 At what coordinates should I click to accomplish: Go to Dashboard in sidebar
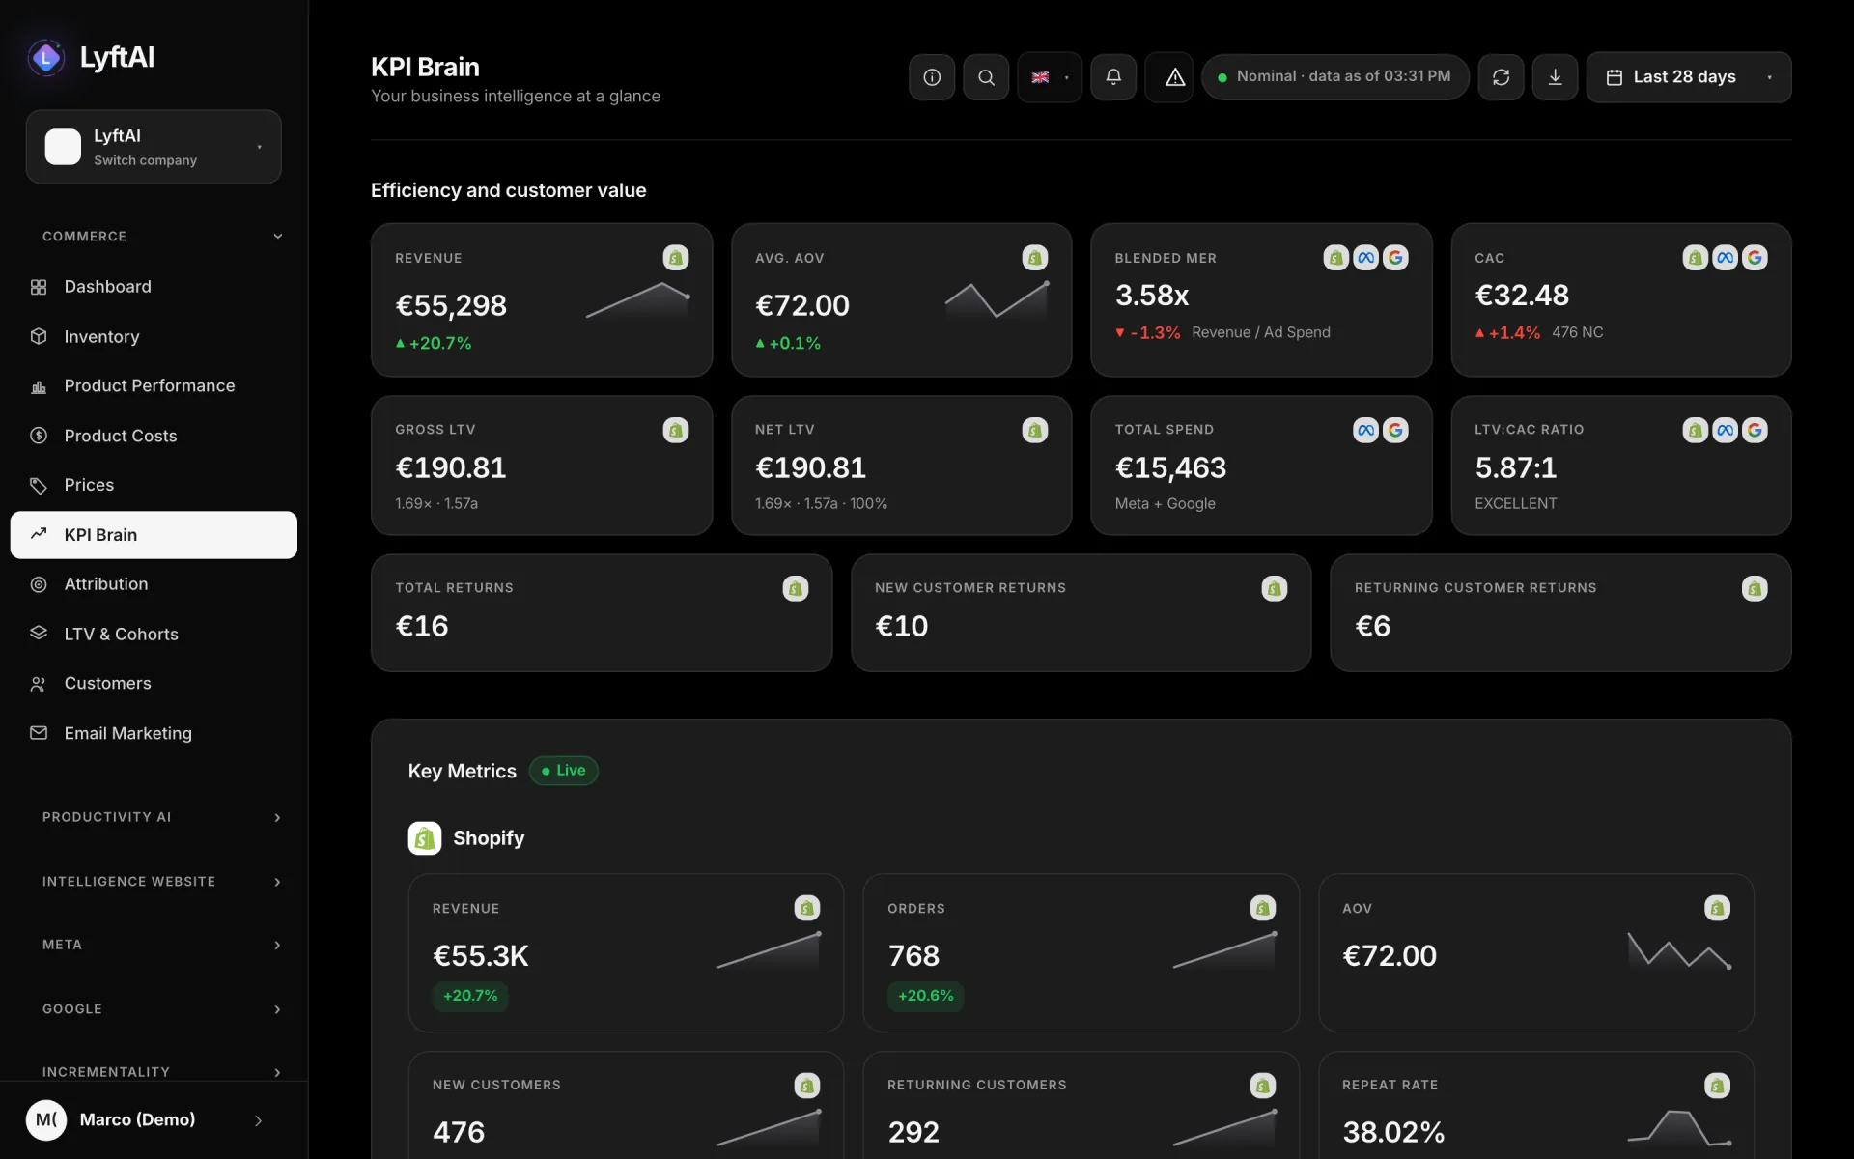point(154,287)
